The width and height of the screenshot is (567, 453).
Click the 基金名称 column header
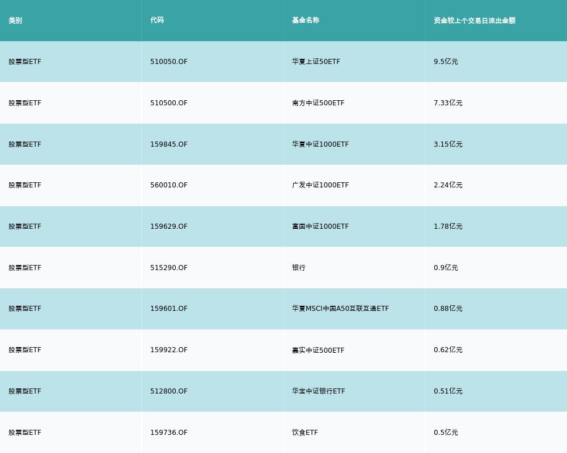coord(306,20)
